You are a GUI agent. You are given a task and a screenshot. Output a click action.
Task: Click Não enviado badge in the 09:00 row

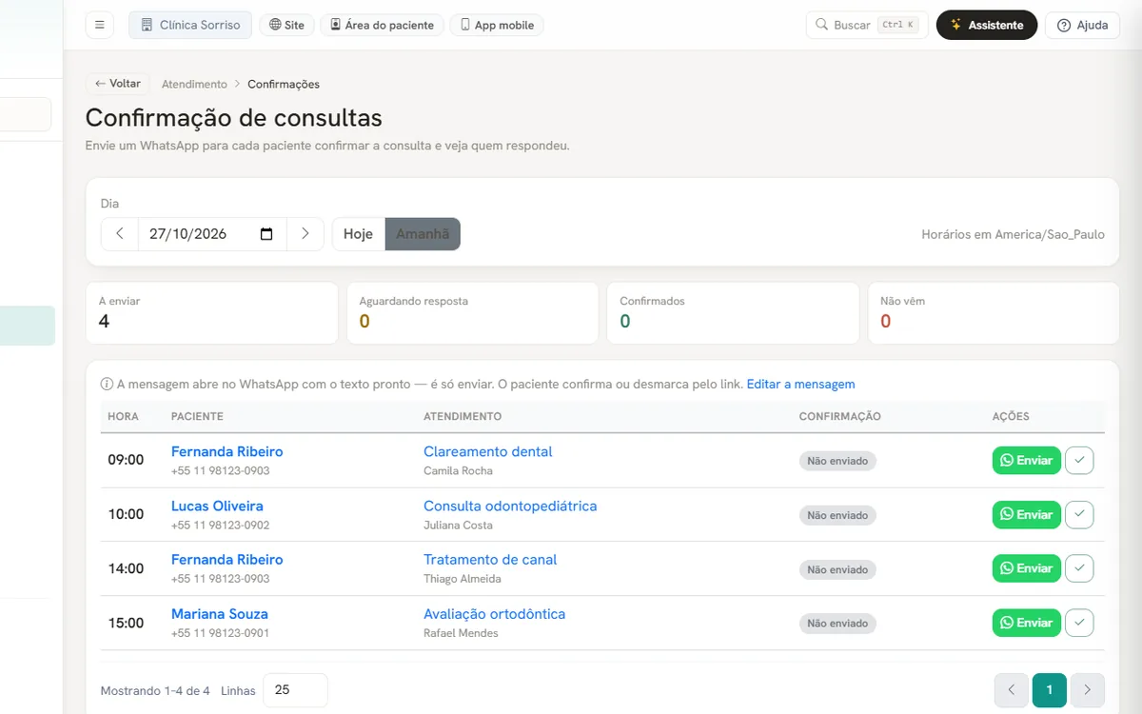(x=837, y=461)
